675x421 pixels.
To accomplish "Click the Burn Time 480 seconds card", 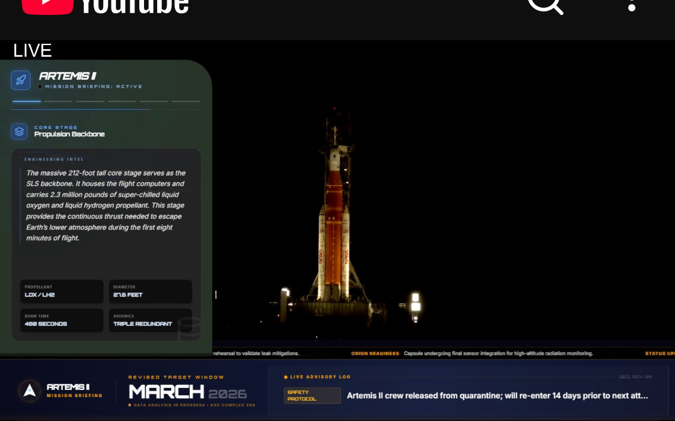I will coord(62,320).
